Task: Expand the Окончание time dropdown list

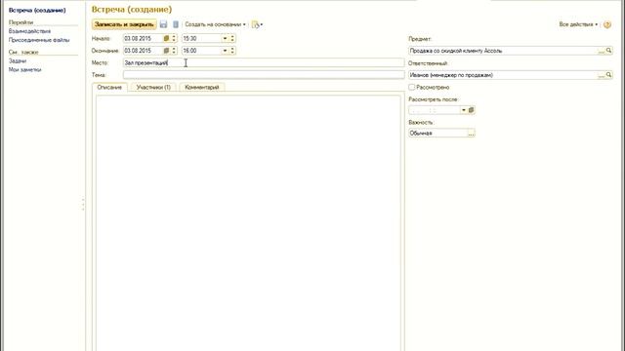Action: tap(225, 51)
